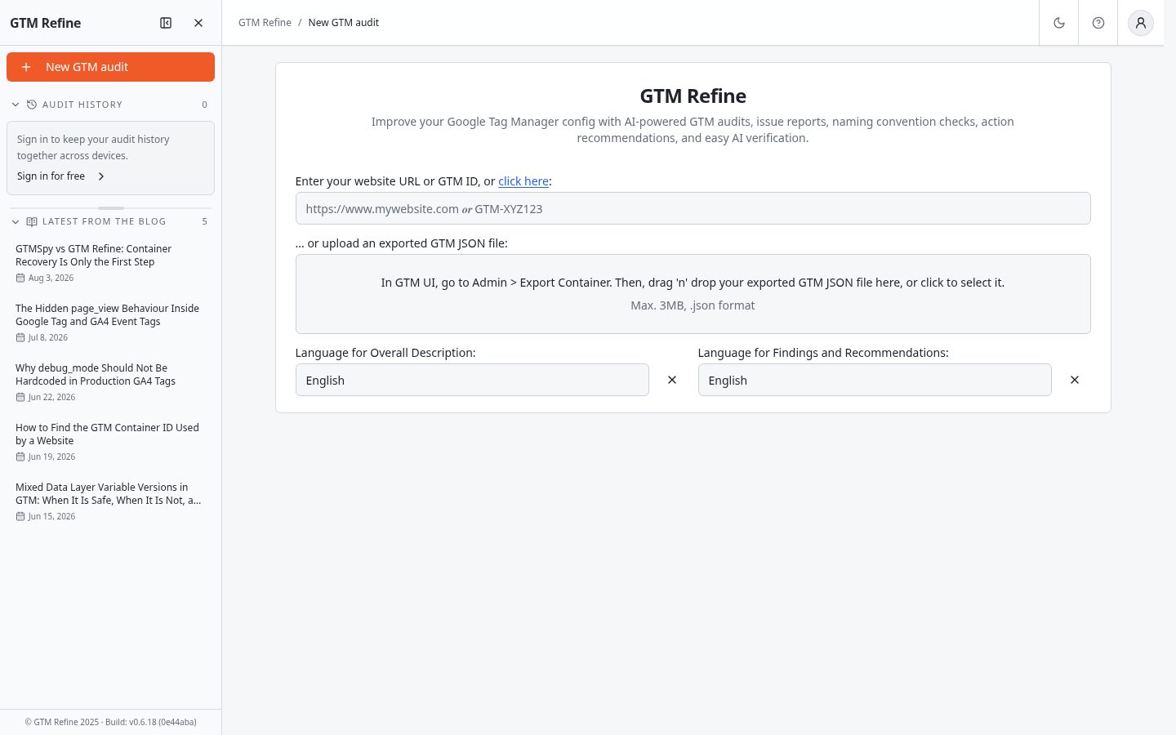
Task: Click the GTM Refine main heading
Action: (x=693, y=96)
